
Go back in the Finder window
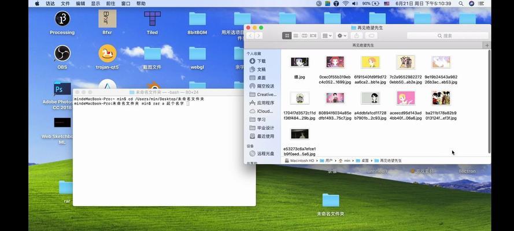[x=250, y=36]
